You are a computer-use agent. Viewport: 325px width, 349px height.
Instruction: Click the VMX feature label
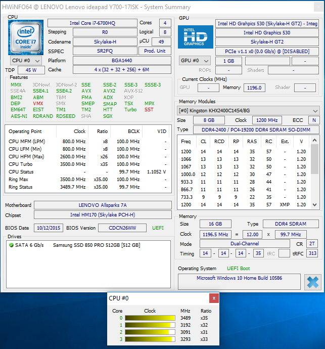pos(38,104)
